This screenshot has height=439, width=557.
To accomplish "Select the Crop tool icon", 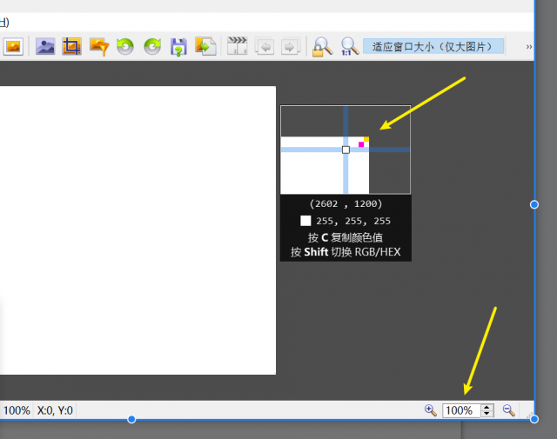I will (x=71, y=46).
